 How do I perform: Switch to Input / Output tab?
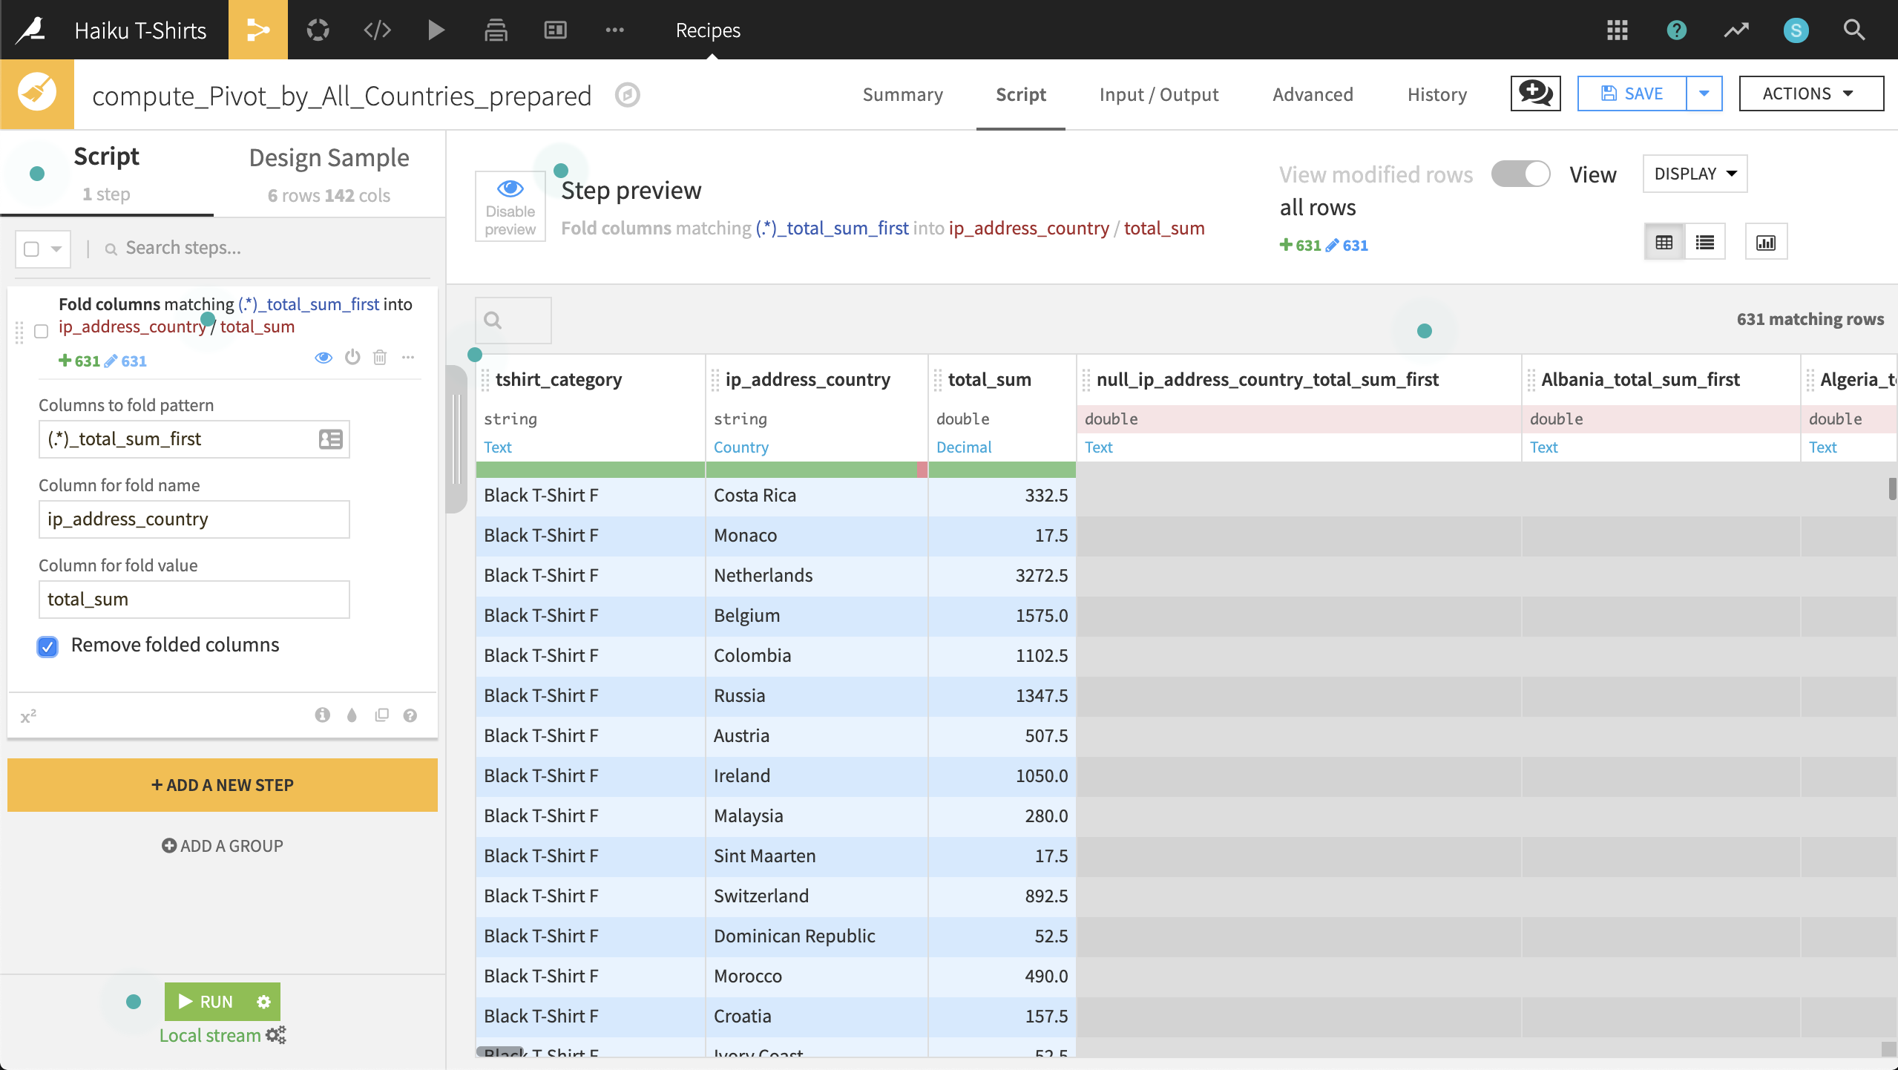click(1159, 95)
